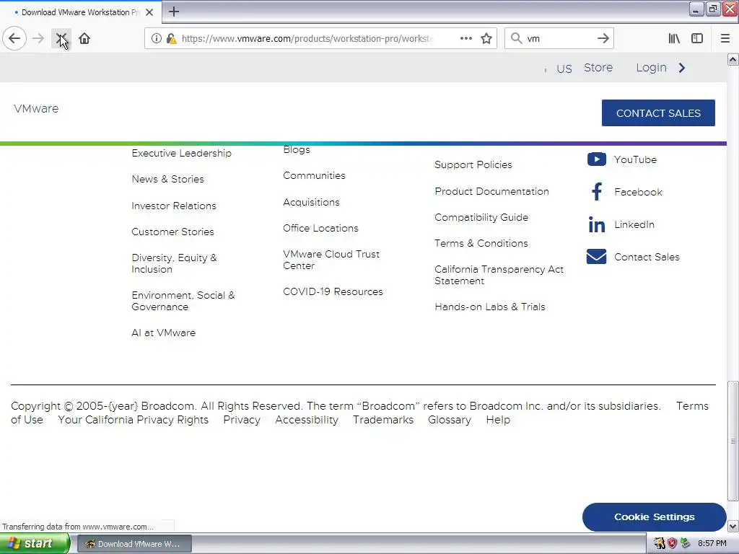Close the Download VMware Workstation tab

(x=149, y=12)
